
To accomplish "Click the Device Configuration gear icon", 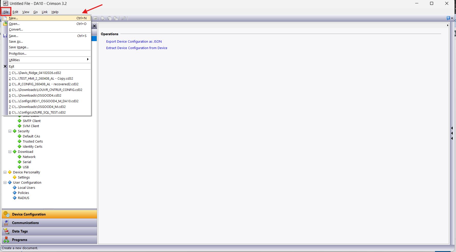I will tap(6, 214).
